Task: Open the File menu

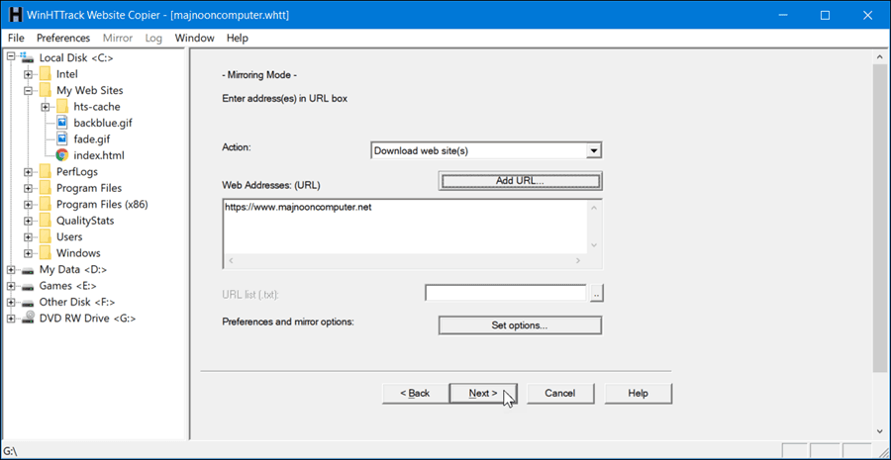Action: (x=17, y=38)
